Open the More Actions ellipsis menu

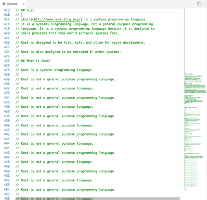[x=205, y=4]
